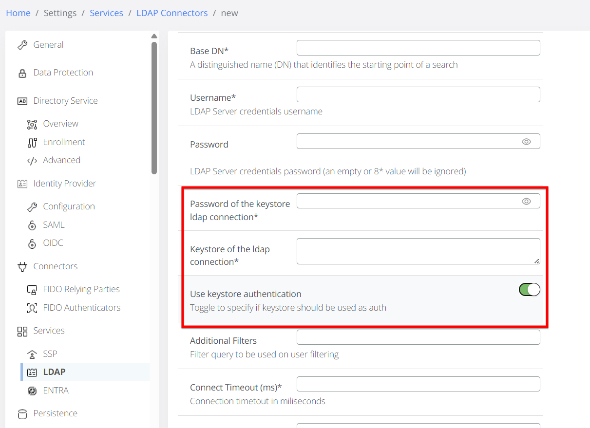
Task: Expand the Persistence section
Action: pos(55,413)
